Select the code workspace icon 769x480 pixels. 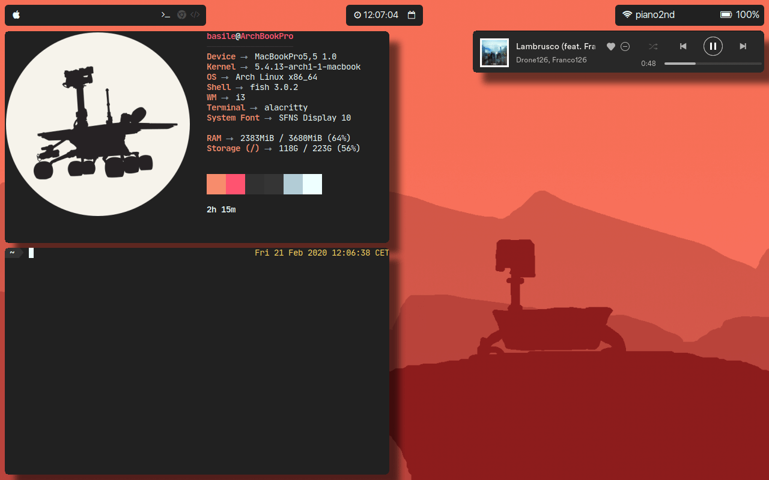(195, 15)
